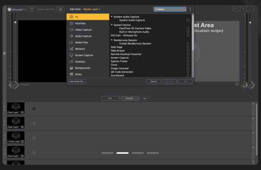This screenshot has height=170, width=261.
Task: Choose the Scoreboard source
Action: 117,76
